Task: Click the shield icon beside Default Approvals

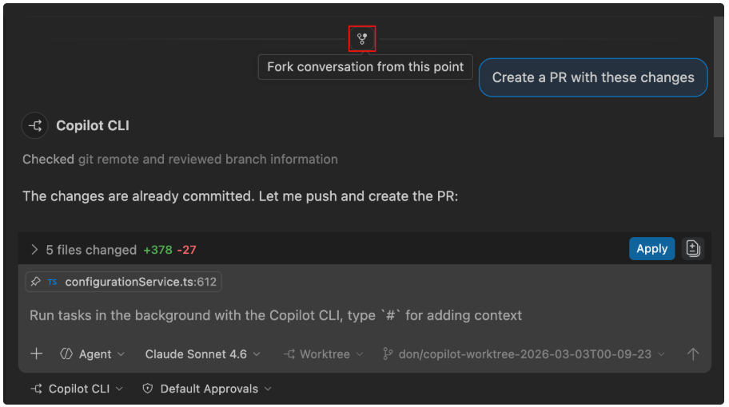Action: click(147, 389)
